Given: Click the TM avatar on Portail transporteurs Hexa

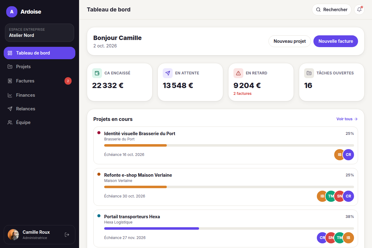Looking at the screenshot, I should pos(340,238).
